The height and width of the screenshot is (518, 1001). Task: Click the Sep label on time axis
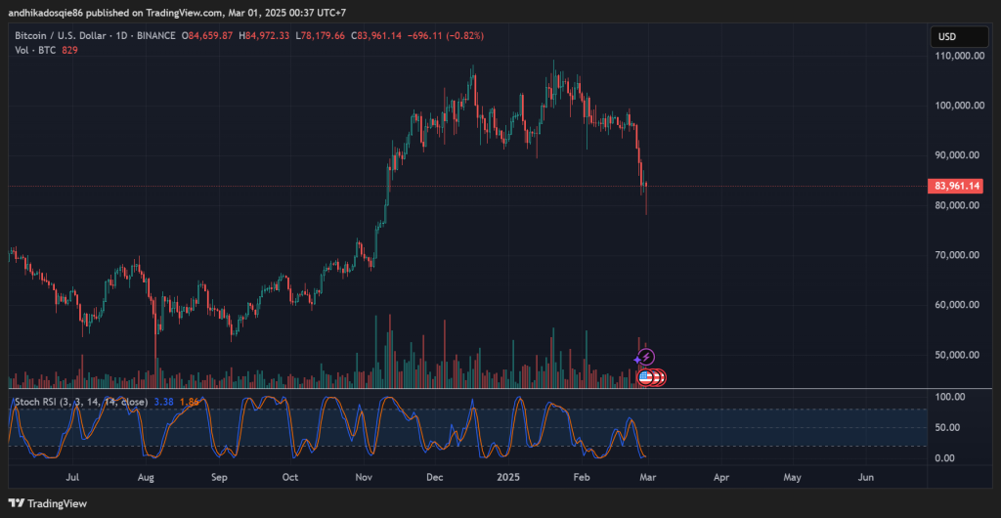click(x=219, y=477)
